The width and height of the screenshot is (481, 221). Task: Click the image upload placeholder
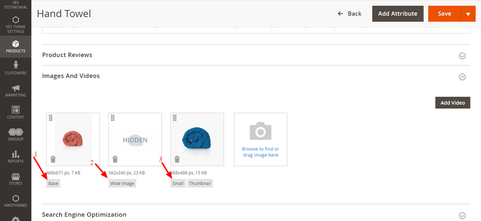pos(260,139)
